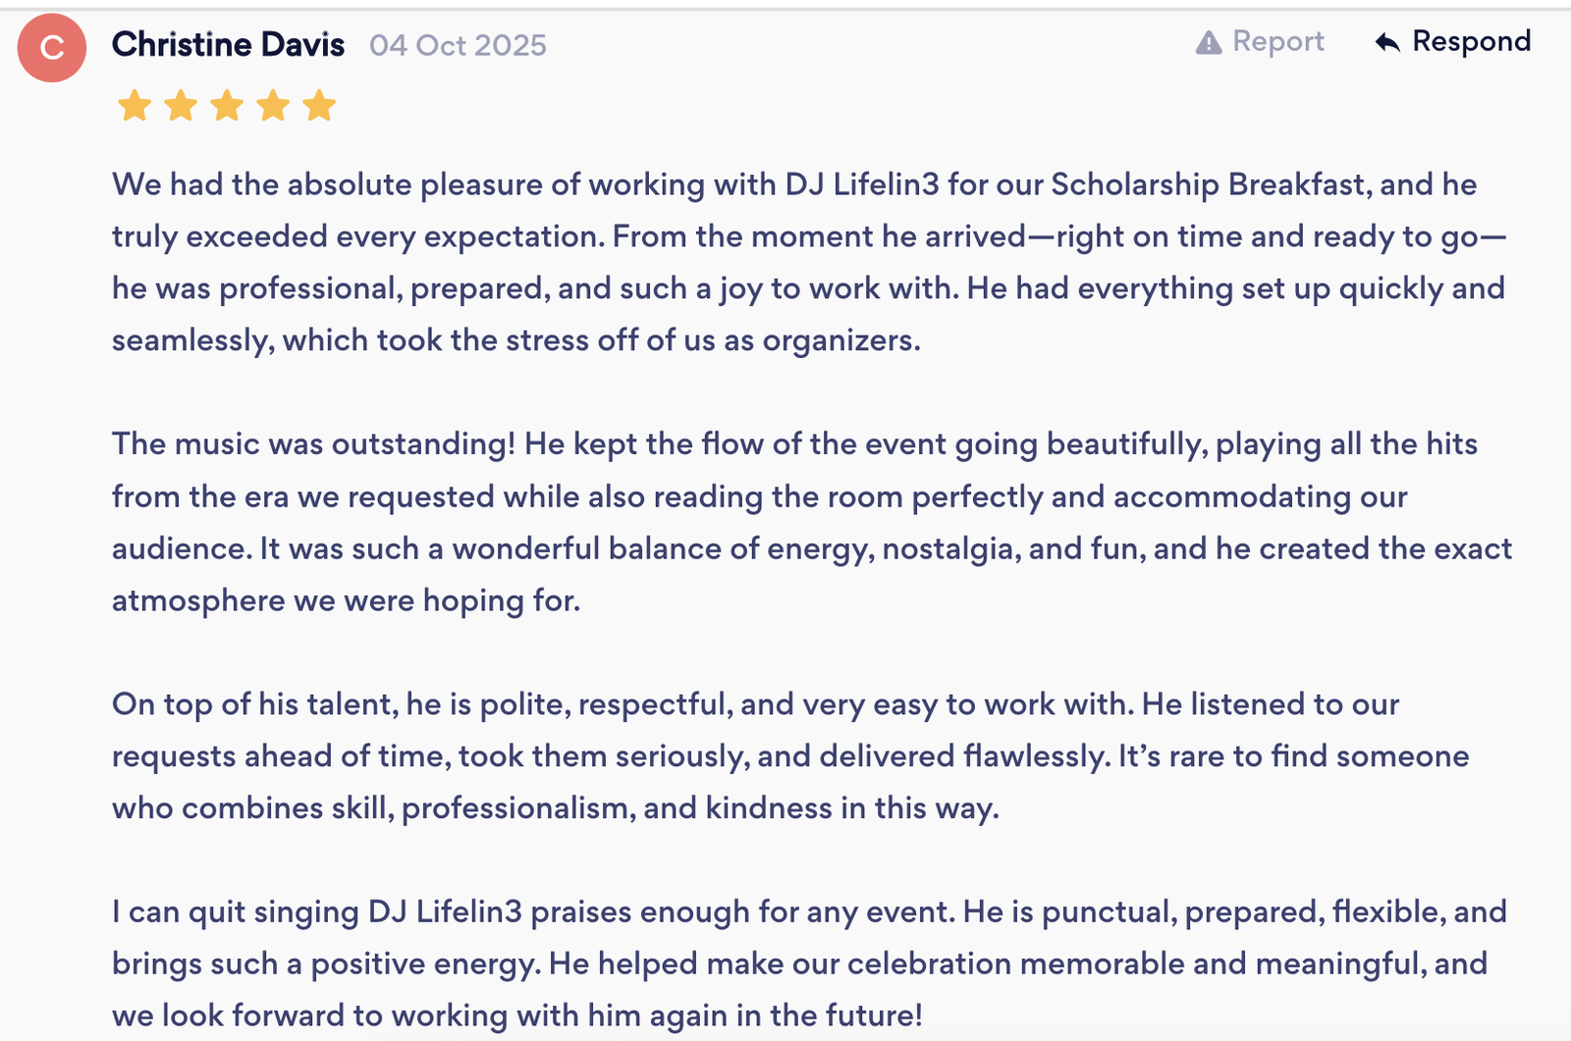Image resolution: width=1571 pixels, height=1041 pixels.
Task: Click the Respond text button
Action: tap(1471, 41)
